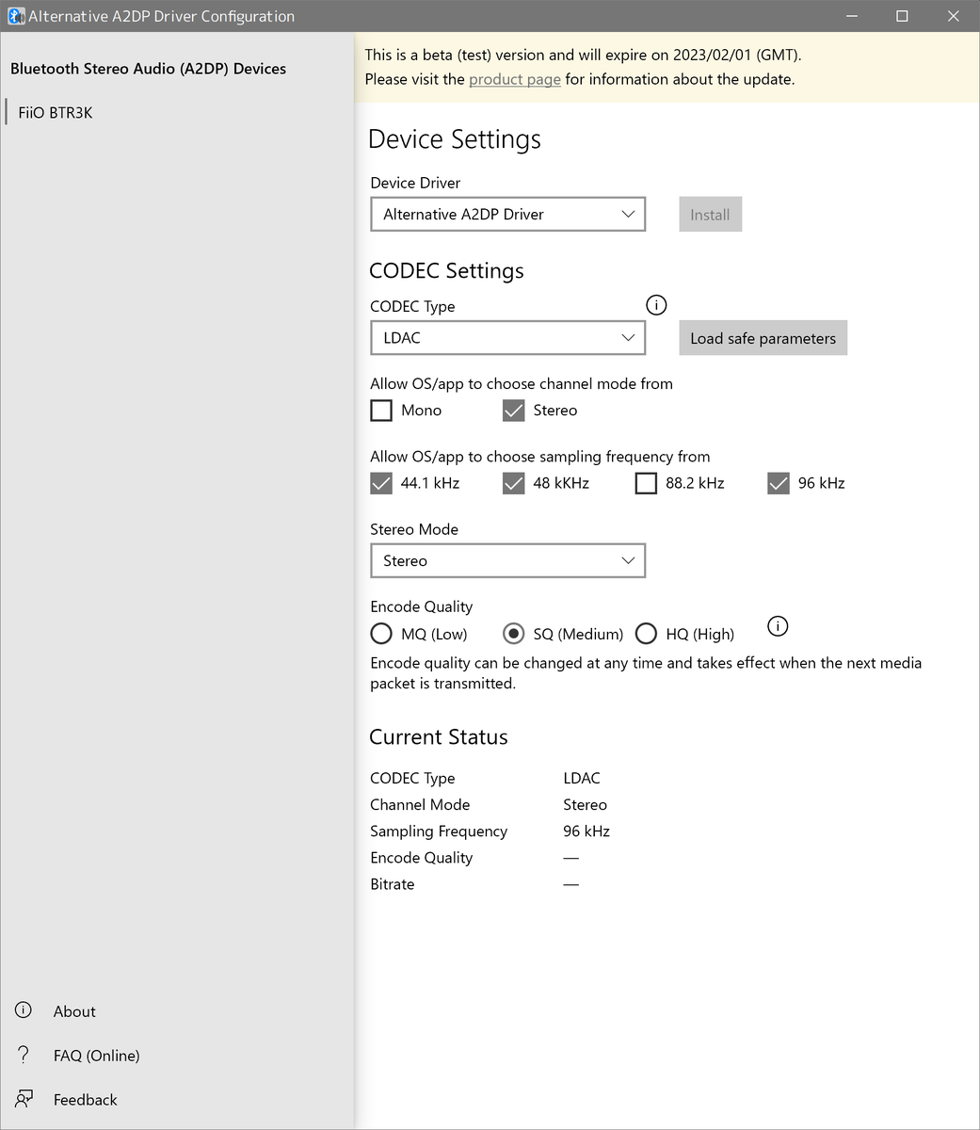Click the Bluetooth app icon in title bar
The image size is (980, 1130).
click(15, 15)
